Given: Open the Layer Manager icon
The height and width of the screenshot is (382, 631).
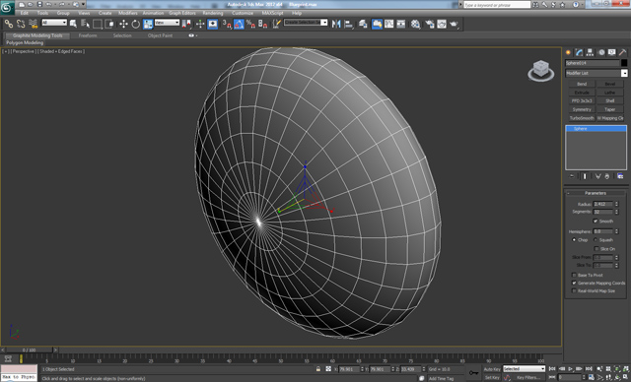Looking at the screenshot, I should [363, 24].
